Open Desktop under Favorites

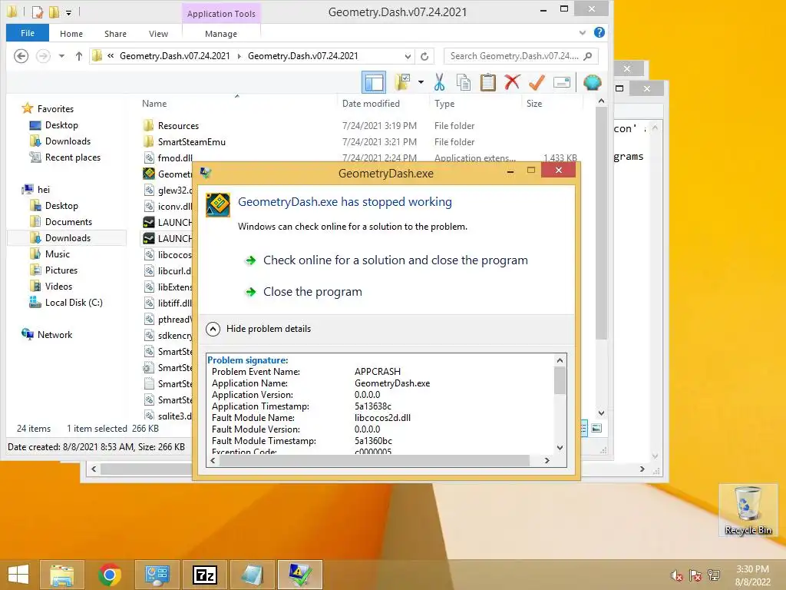click(61, 125)
